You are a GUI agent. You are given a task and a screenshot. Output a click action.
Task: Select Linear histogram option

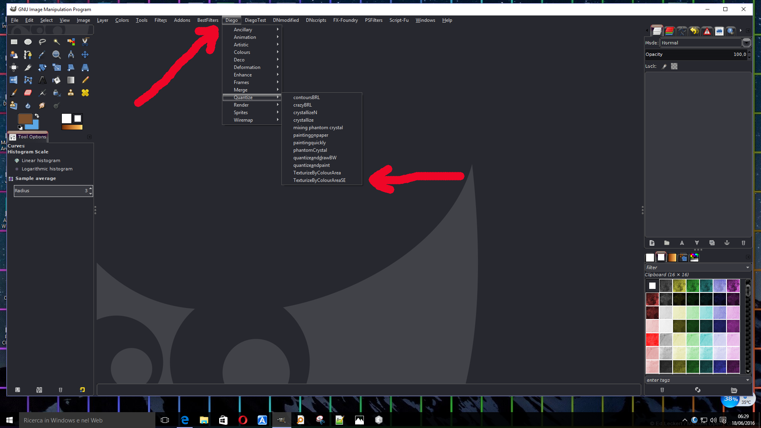point(38,160)
